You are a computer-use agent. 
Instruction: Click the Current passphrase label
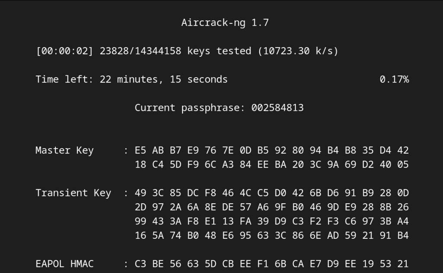click(190, 108)
